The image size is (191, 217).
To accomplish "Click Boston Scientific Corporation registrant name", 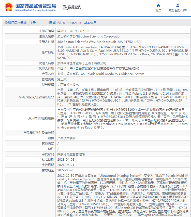I will click(89, 36).
